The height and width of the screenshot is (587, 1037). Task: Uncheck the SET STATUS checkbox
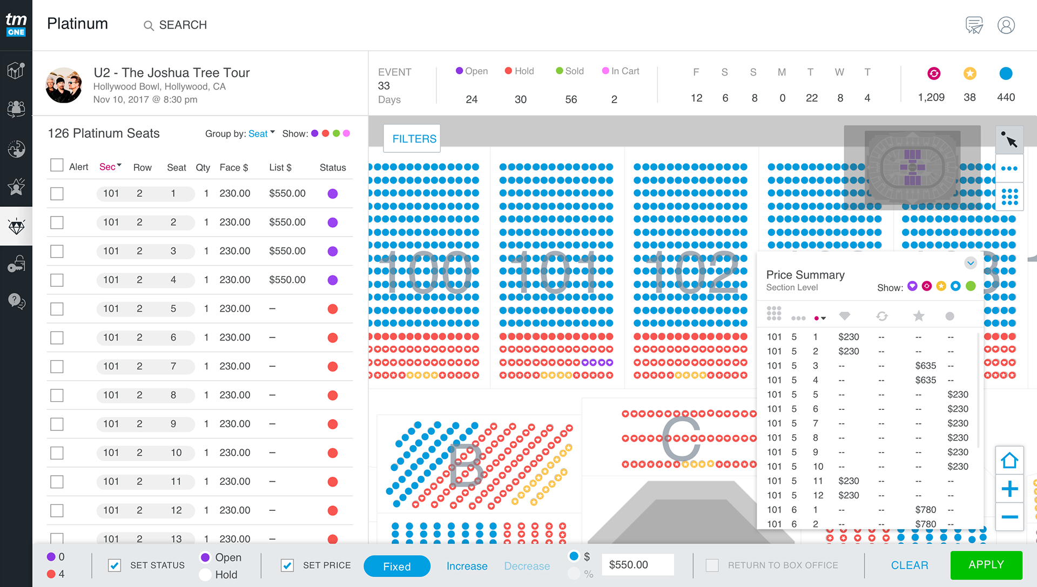[x=115, y=565]
